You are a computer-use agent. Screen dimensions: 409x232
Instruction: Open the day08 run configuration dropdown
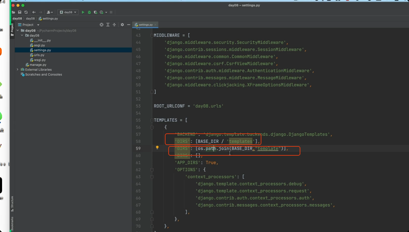click(68, 12)
